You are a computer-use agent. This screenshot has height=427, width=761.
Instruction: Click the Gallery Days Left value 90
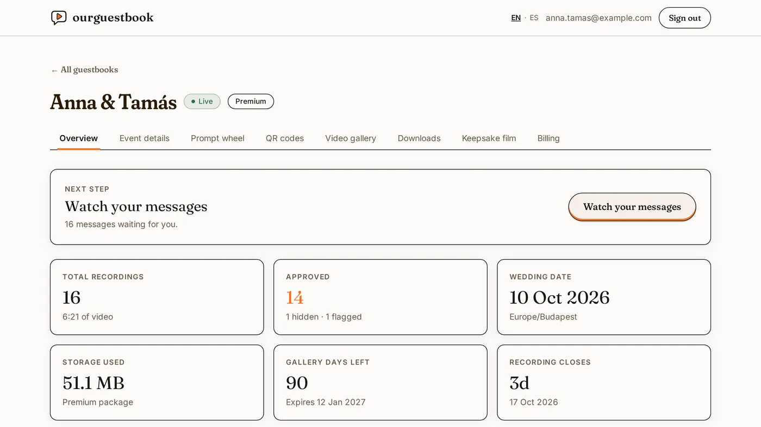click(297, 383)
